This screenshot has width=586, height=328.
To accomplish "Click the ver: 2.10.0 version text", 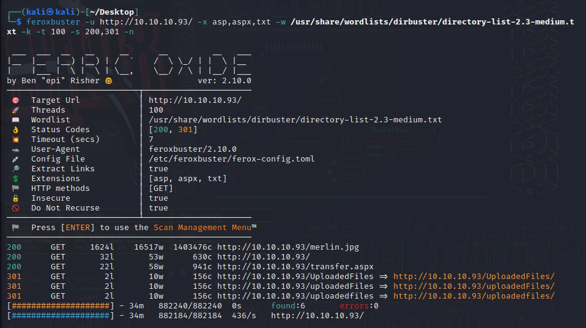I will point(224,81).
